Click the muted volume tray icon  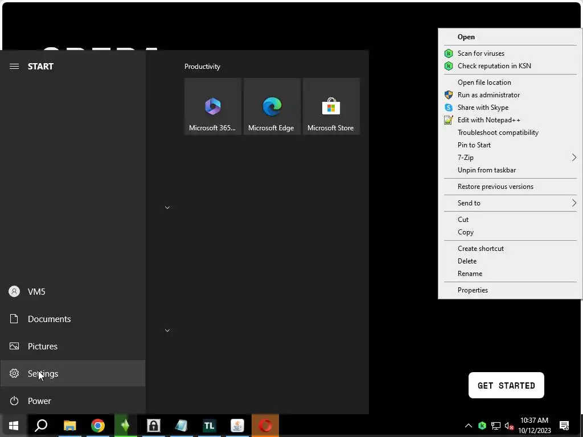pos(509,426)
